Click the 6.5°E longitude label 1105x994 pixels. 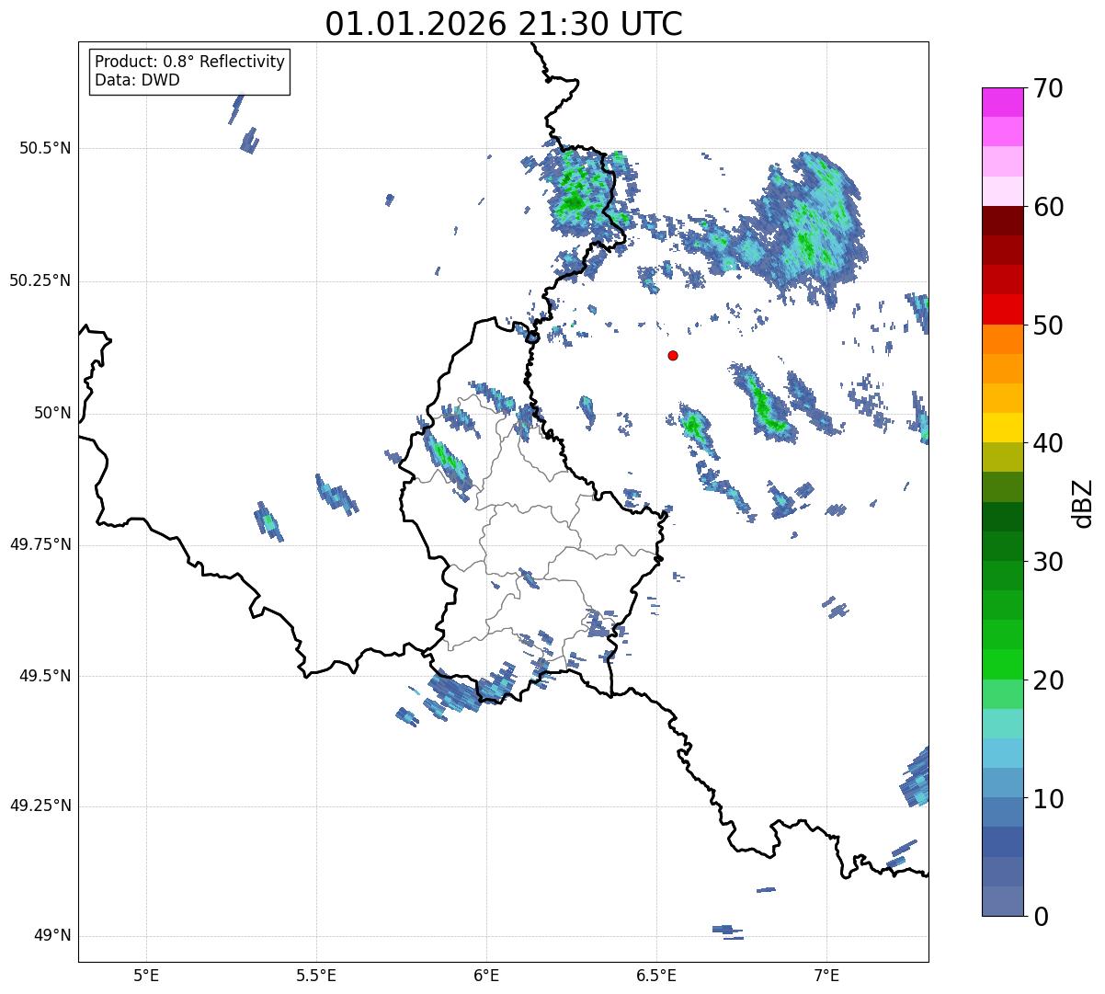point(656,975)
